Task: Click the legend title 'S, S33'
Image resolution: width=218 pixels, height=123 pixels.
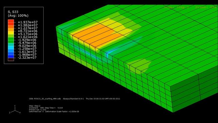Action: pyautogui.click(x=13, y=12)
